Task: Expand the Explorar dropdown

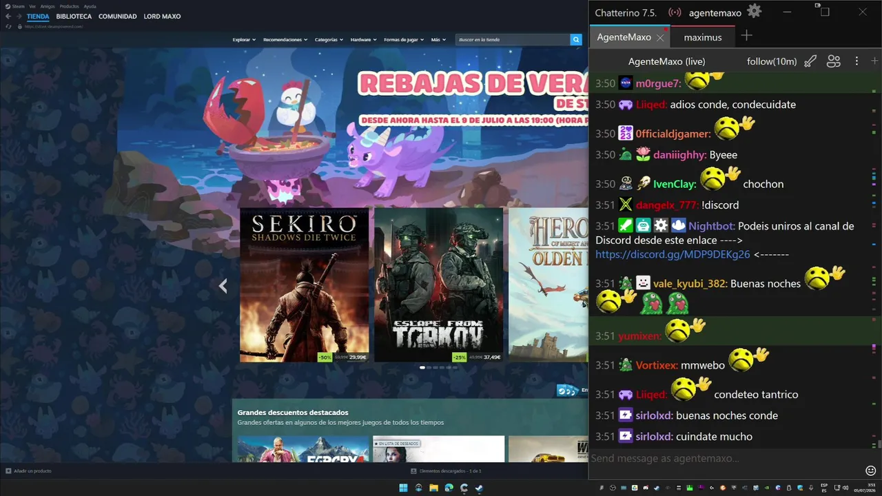Action: coord(244,40)
